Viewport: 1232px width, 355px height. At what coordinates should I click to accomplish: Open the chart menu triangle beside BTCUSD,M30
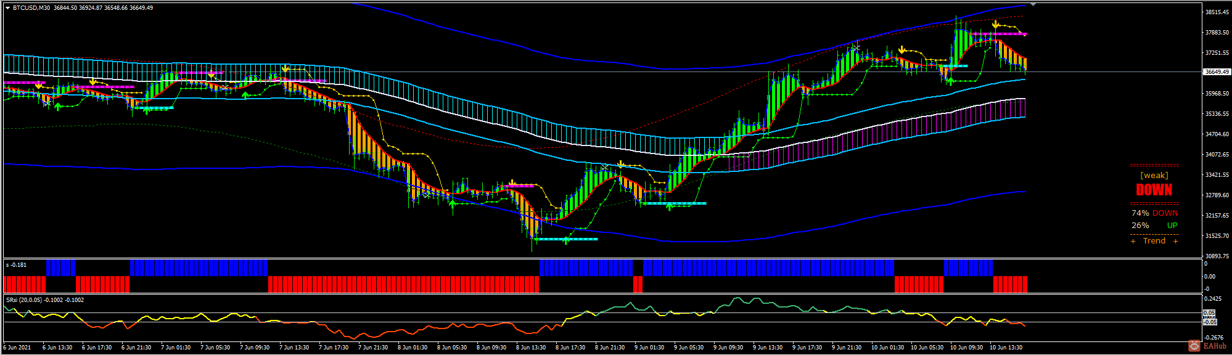tap(7, 8)
